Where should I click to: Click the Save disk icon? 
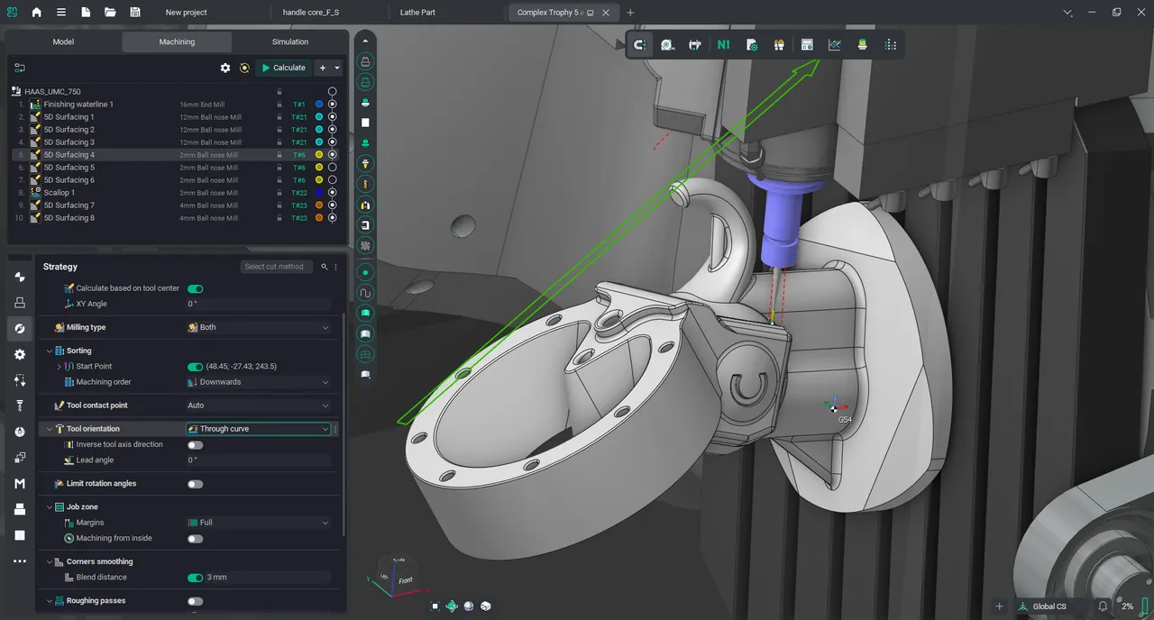pos(135,13)
